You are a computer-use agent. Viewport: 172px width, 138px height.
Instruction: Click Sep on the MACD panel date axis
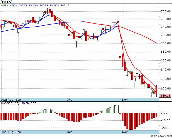[x=18, y=132]
